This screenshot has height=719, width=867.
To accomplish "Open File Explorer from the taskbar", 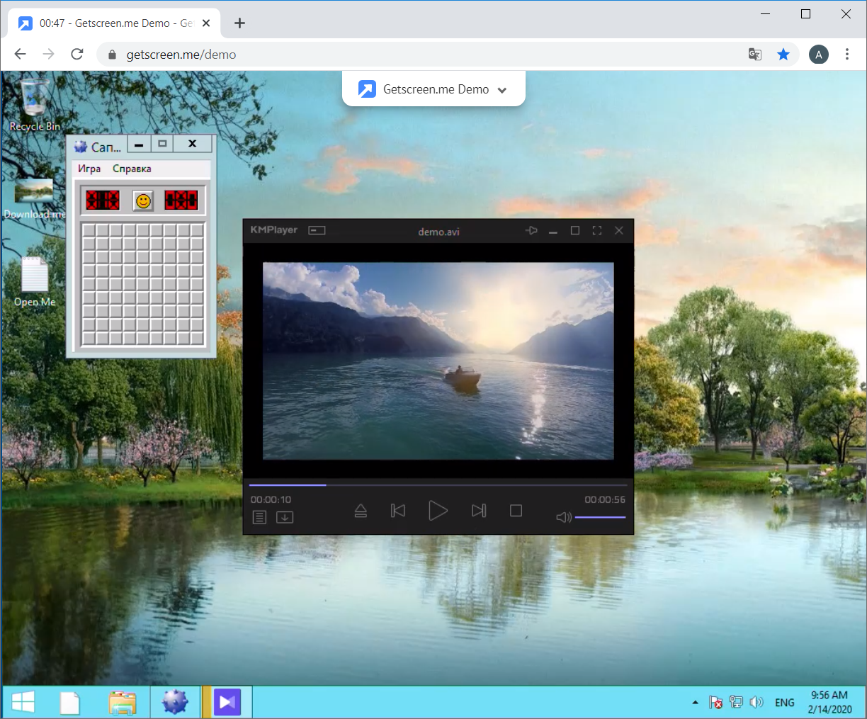I will pyautogui.click(x=123, y=703).
